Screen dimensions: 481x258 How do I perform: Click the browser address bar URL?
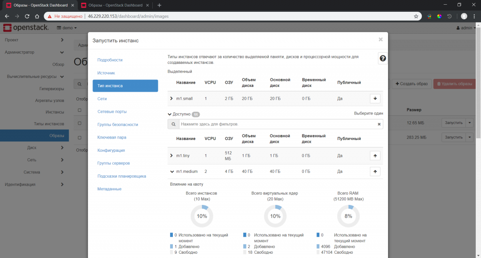pyautogui.click(x=128, y=16)
